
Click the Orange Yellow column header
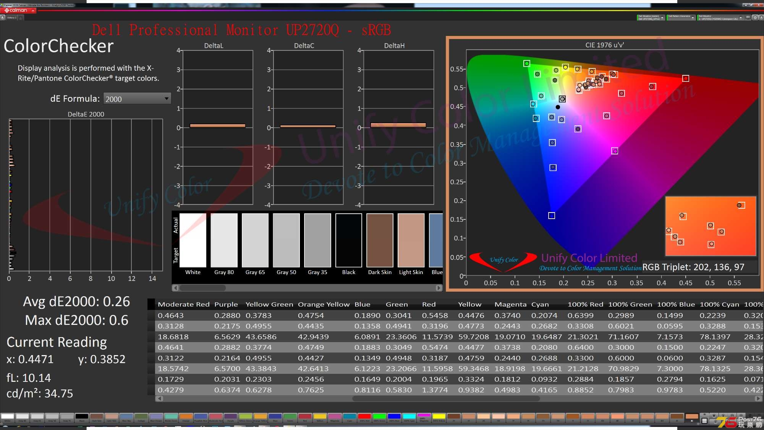(x=324, y=304)
